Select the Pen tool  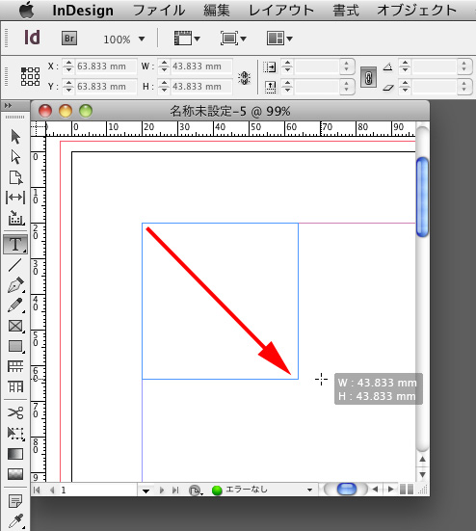tap(15, 285)
